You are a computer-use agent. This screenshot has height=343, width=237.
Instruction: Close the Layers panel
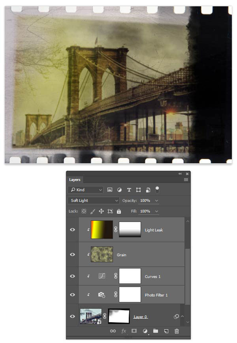click(x=187, y=174)
